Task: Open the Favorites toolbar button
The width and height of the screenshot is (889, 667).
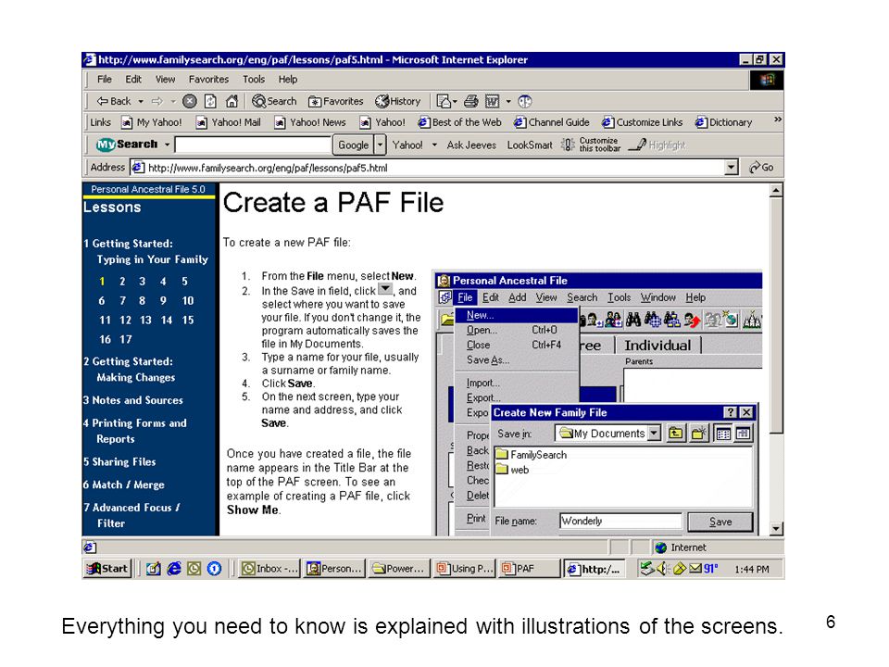Action: coord(335,102)
